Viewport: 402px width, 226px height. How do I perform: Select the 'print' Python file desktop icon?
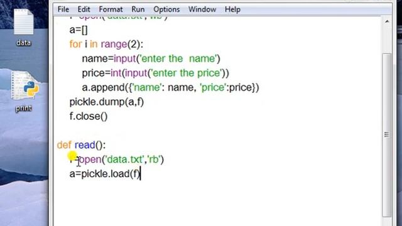(x=25, y=85)
